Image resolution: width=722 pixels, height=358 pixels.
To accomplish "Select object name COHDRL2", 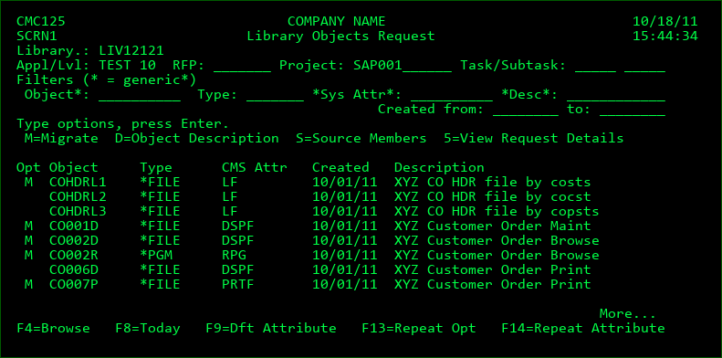I will click(x=78, y=197).
